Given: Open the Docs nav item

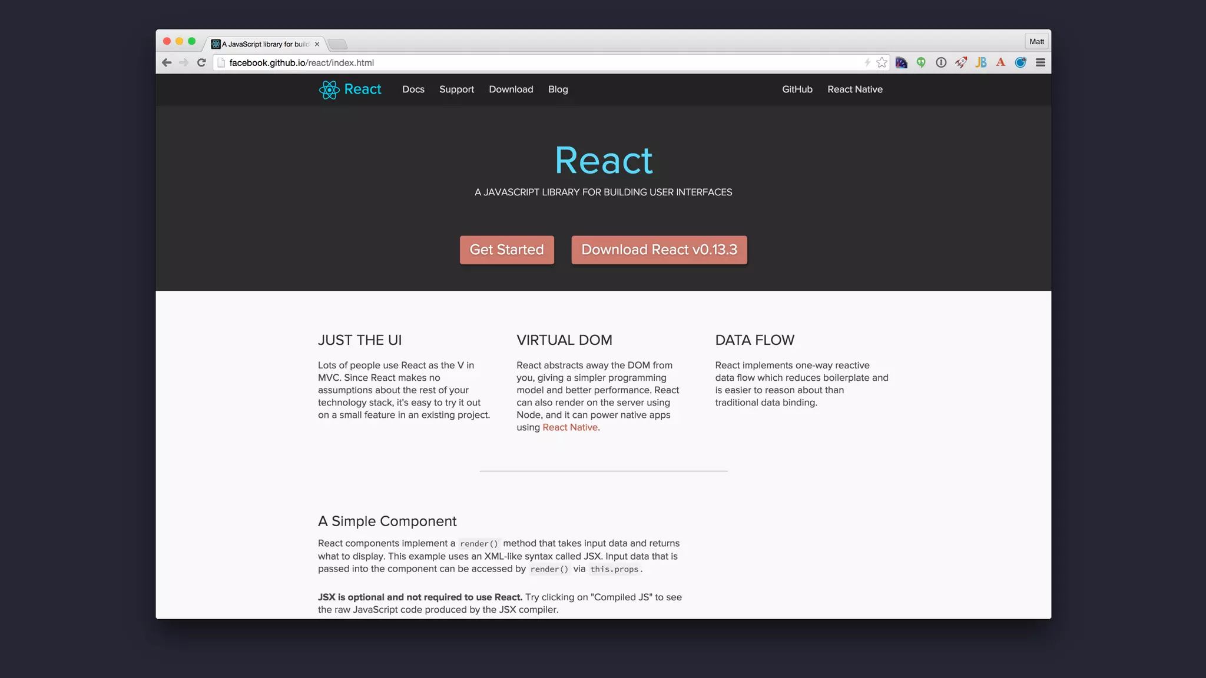Looking at the screenshot, I should (x=413, y=89).
